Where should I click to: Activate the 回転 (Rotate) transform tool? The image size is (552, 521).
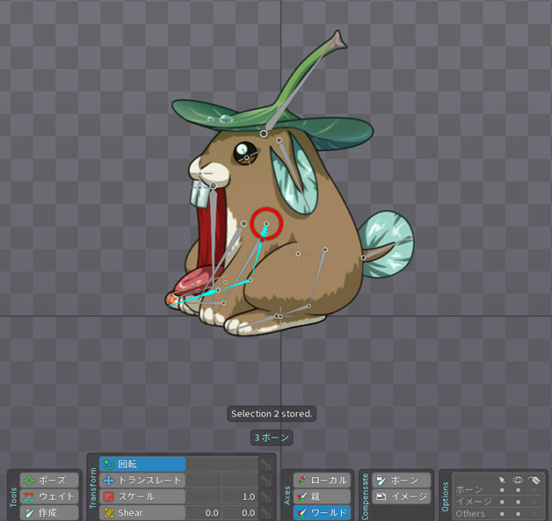coord(142,465)
